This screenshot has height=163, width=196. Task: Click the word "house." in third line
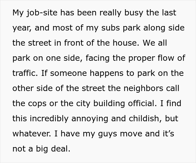[126, 43]
